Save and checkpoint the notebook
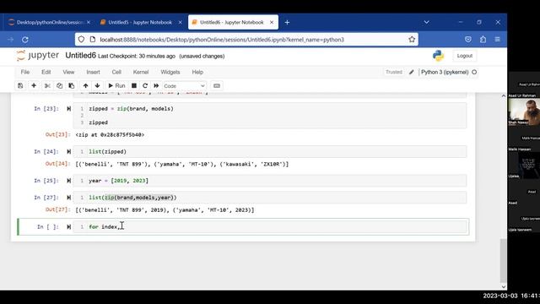 [x=20, y=85]
